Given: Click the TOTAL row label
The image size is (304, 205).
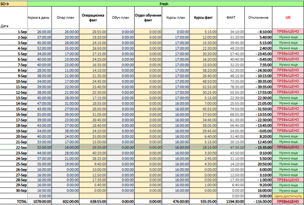Looking at the screenshot, I should (x=14, y=201).
